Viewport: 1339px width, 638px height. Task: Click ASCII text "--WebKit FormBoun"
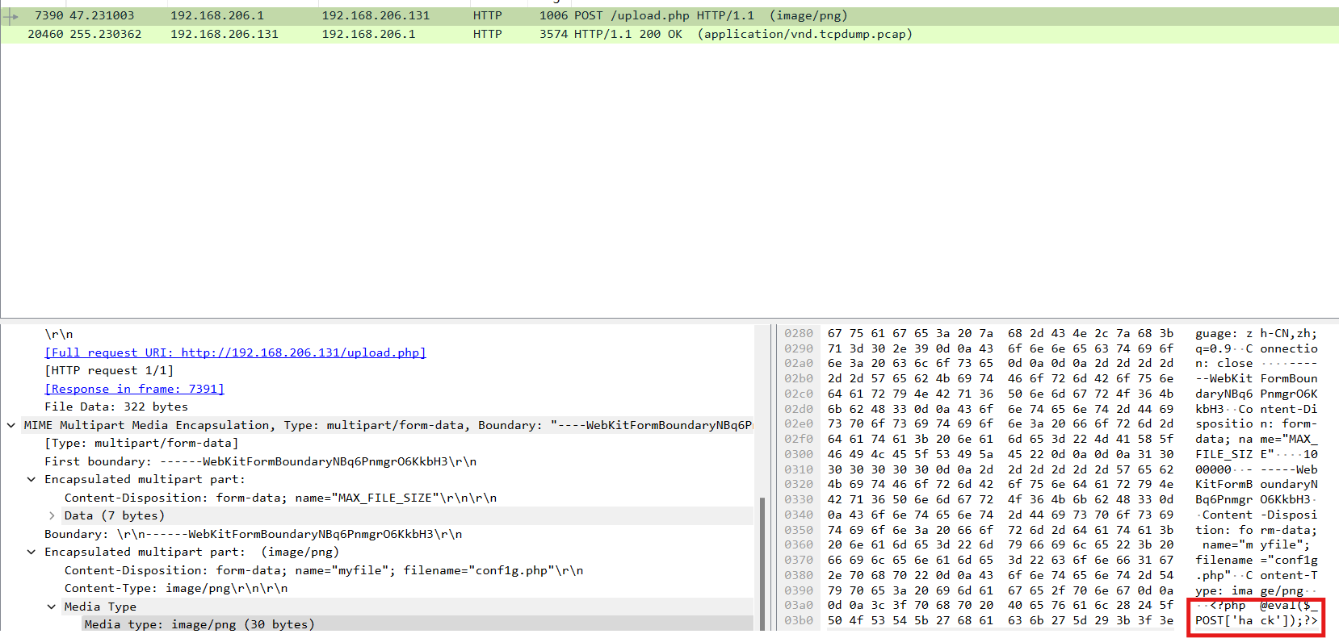click(1256, 378)
